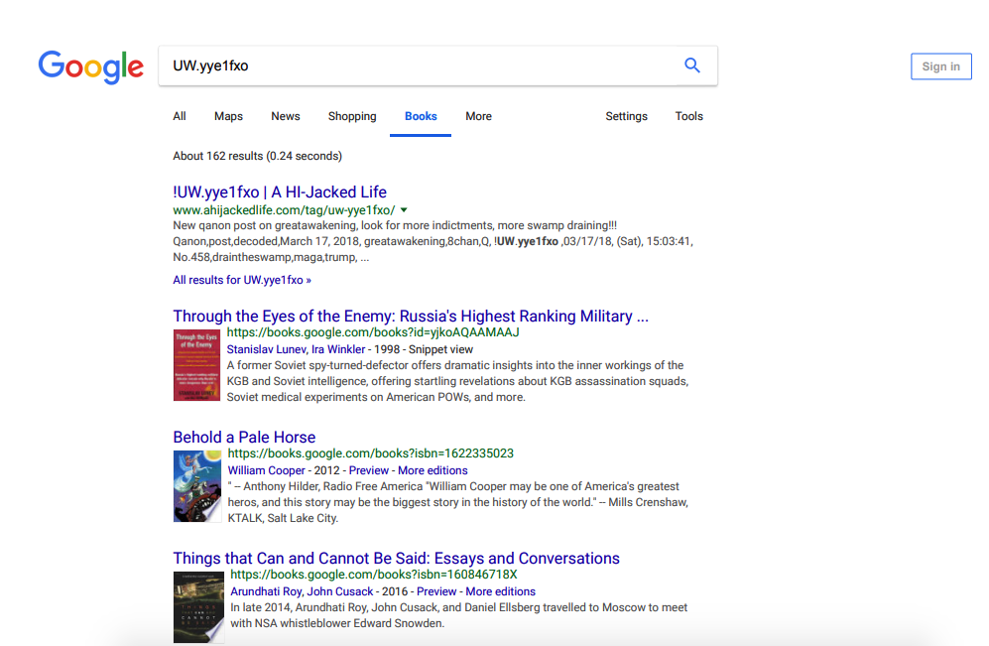
Task: Click Preview for Things that Can and Cannot
Action: tap(436, 591)
